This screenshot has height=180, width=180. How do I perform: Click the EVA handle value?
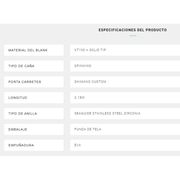77,145
